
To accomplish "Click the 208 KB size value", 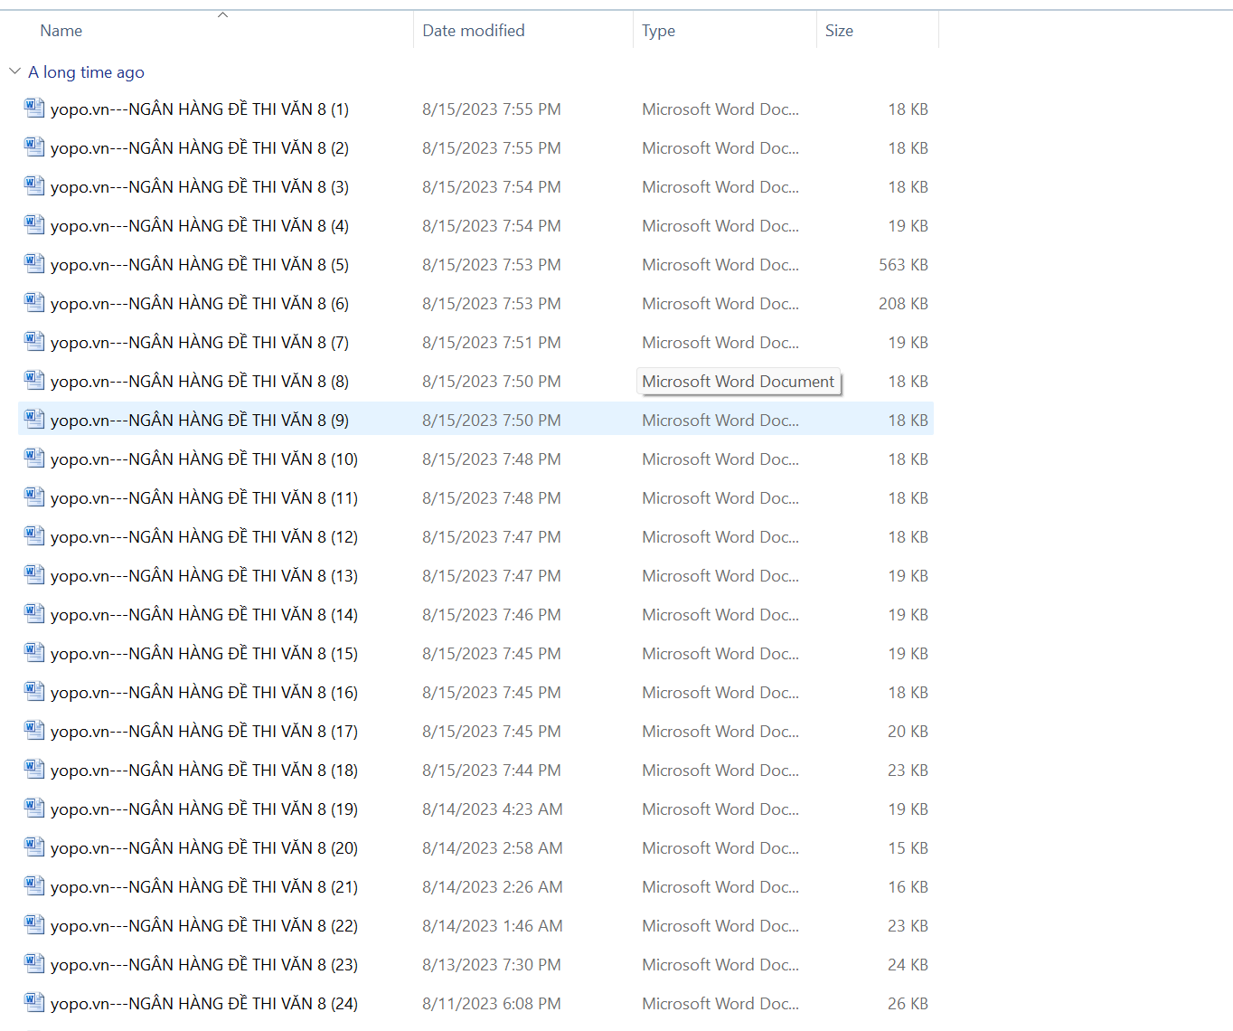I will tap(903, 304).
